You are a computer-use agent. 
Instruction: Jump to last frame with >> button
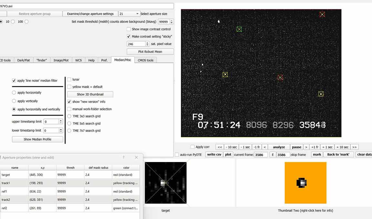click(x=354, y=147)
